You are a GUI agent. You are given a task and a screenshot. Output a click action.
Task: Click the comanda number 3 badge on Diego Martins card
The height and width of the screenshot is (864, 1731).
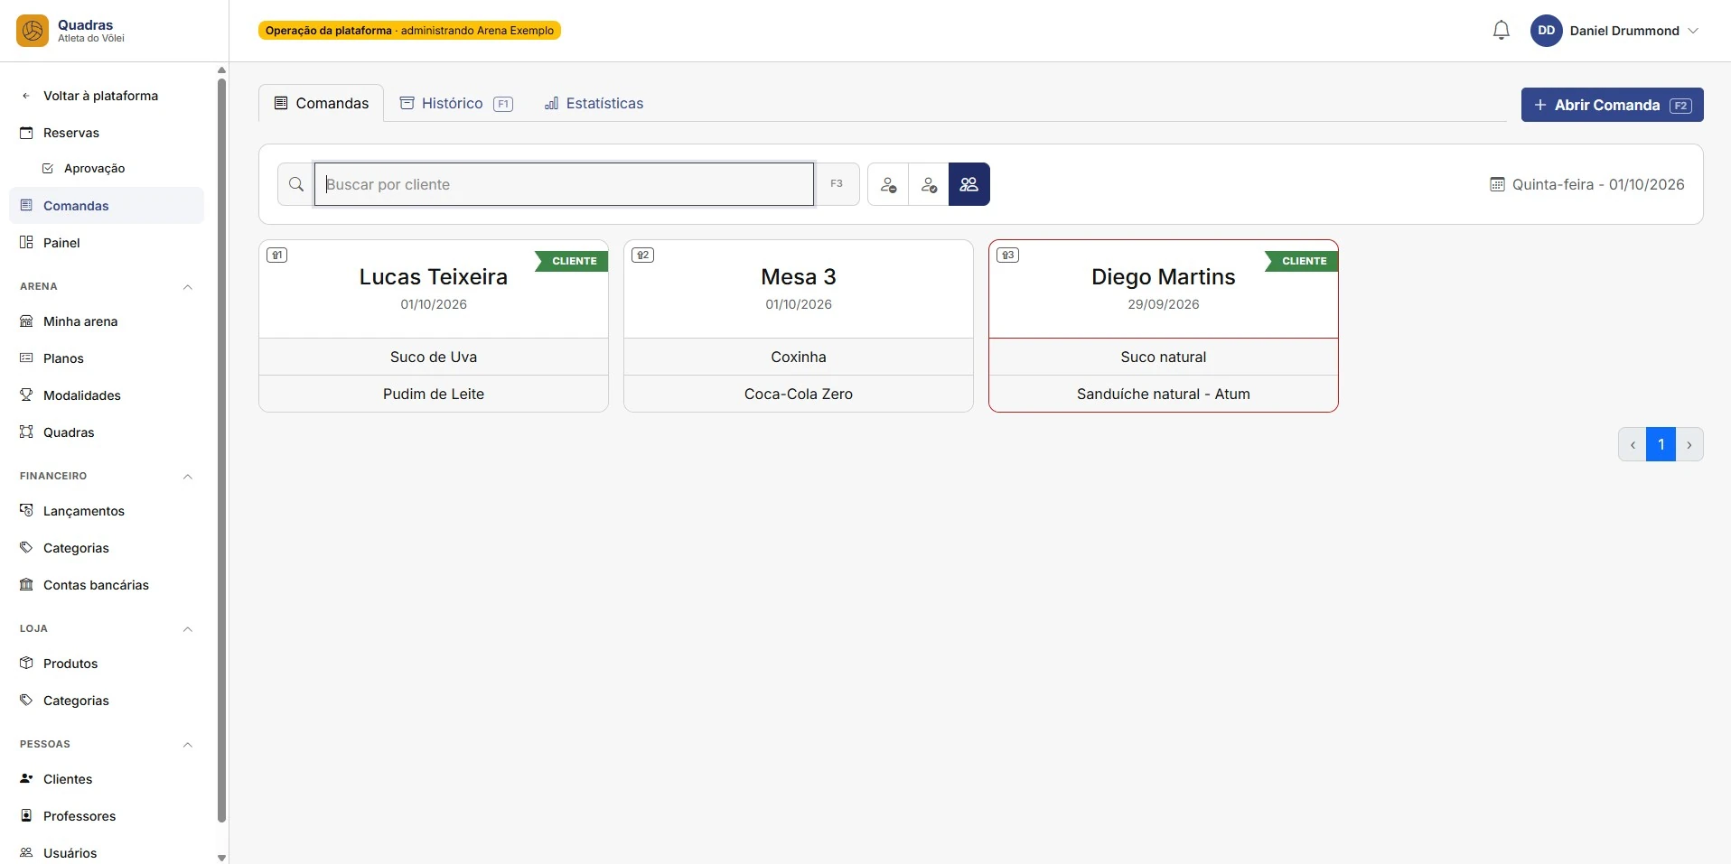point(1007,255)
